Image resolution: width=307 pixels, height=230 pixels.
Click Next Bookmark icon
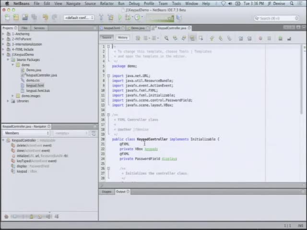click(x=221, y=38)
